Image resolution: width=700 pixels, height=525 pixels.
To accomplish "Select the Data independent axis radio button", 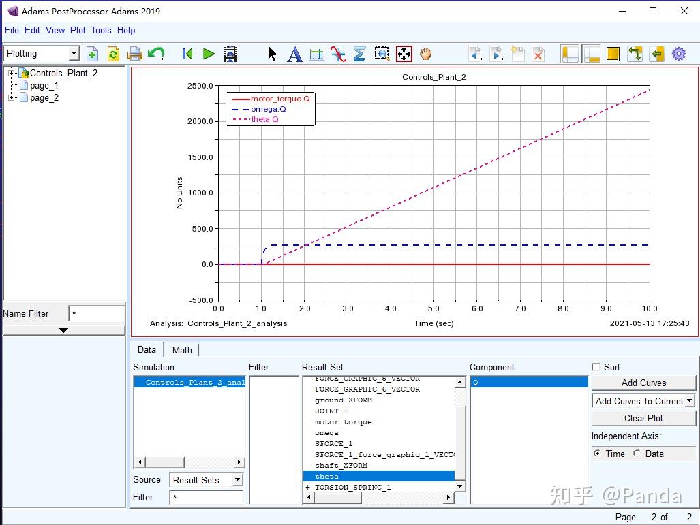I will point(637,454).
